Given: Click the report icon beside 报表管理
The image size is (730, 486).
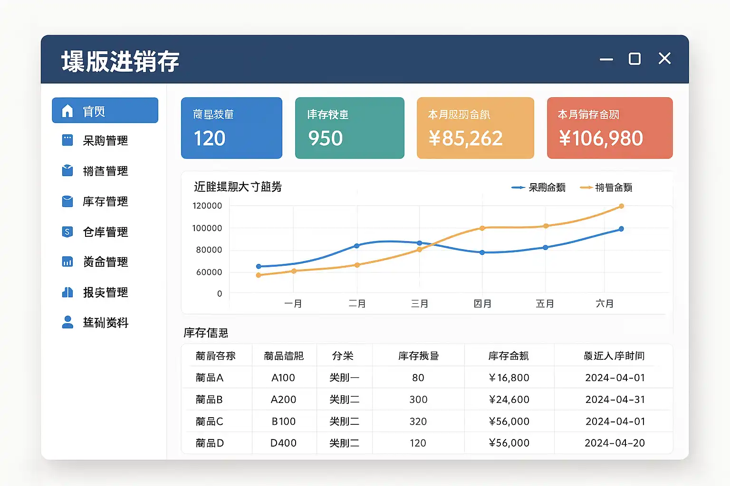Looking at the screenshot, I should click(x=67, y=292).
